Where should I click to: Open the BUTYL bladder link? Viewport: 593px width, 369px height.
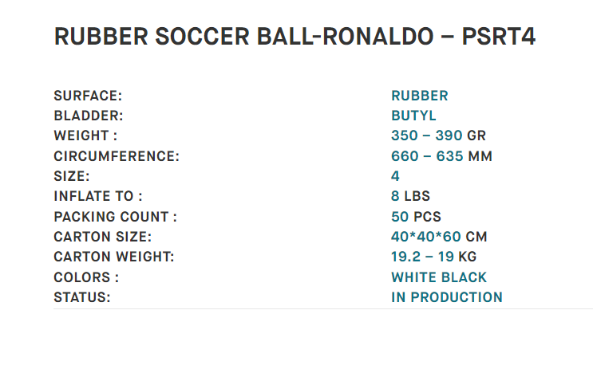pos(413,116)
